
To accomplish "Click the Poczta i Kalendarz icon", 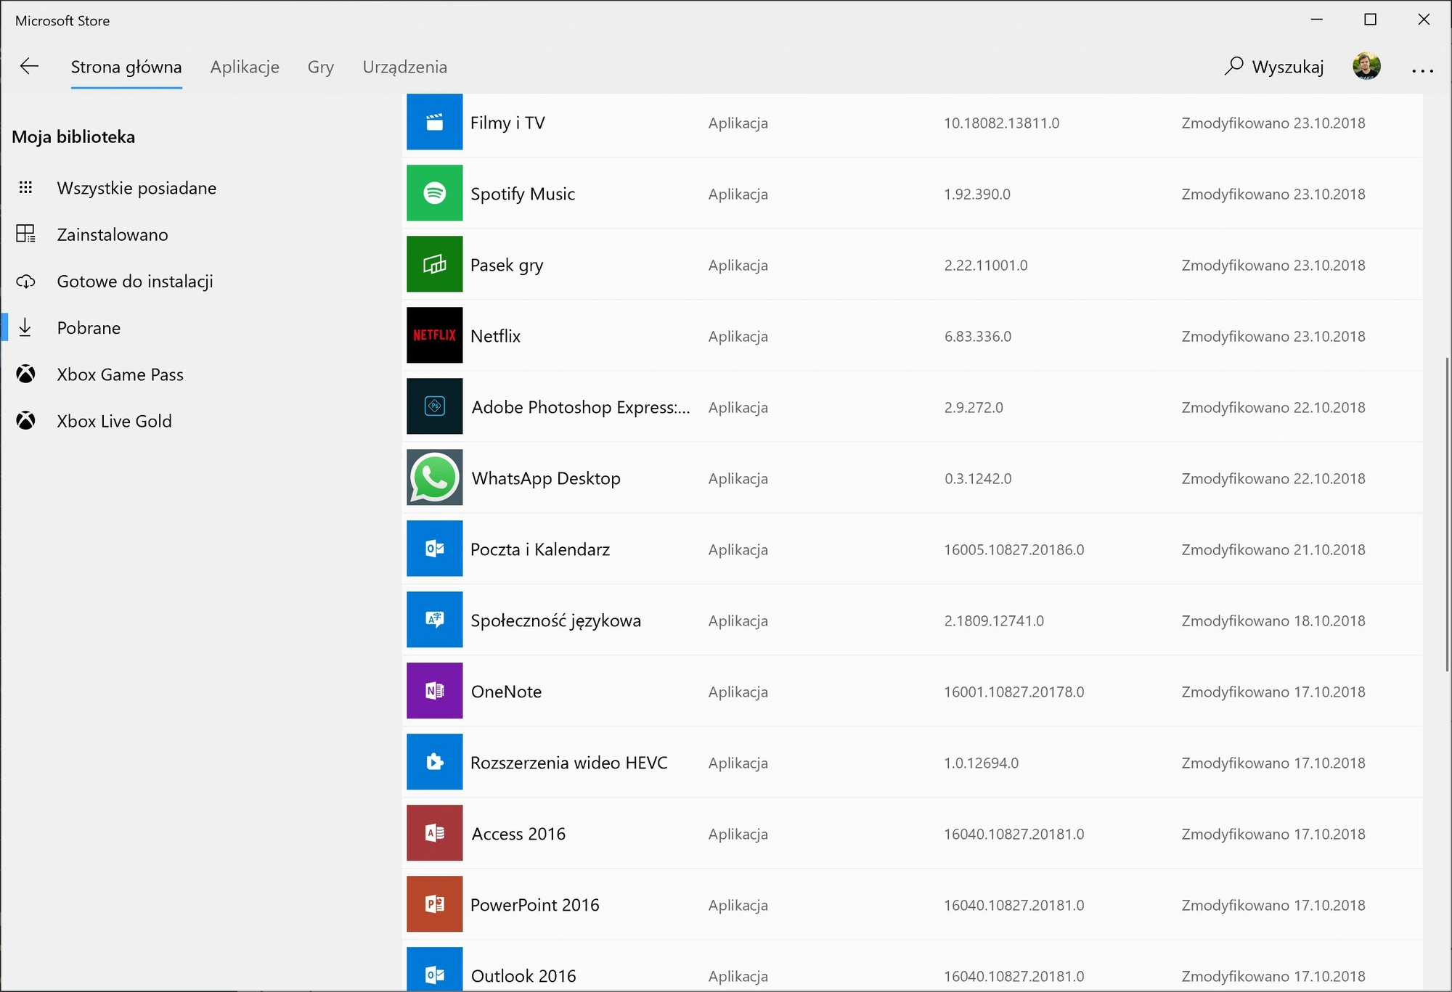I will (434, 549).
